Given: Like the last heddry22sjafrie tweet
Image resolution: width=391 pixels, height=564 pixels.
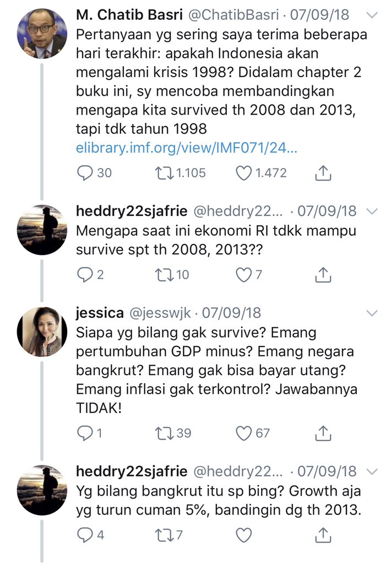Looking at the screenshot, I should [243, 535].
